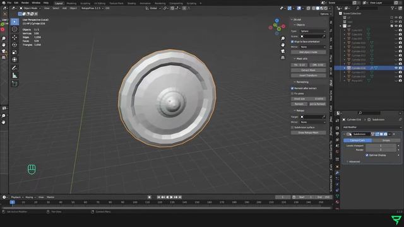Image resolution: width=404 pixels, height=227 pixels.
Task: Open the Object Mode dropdown
Action: (30, 8)
